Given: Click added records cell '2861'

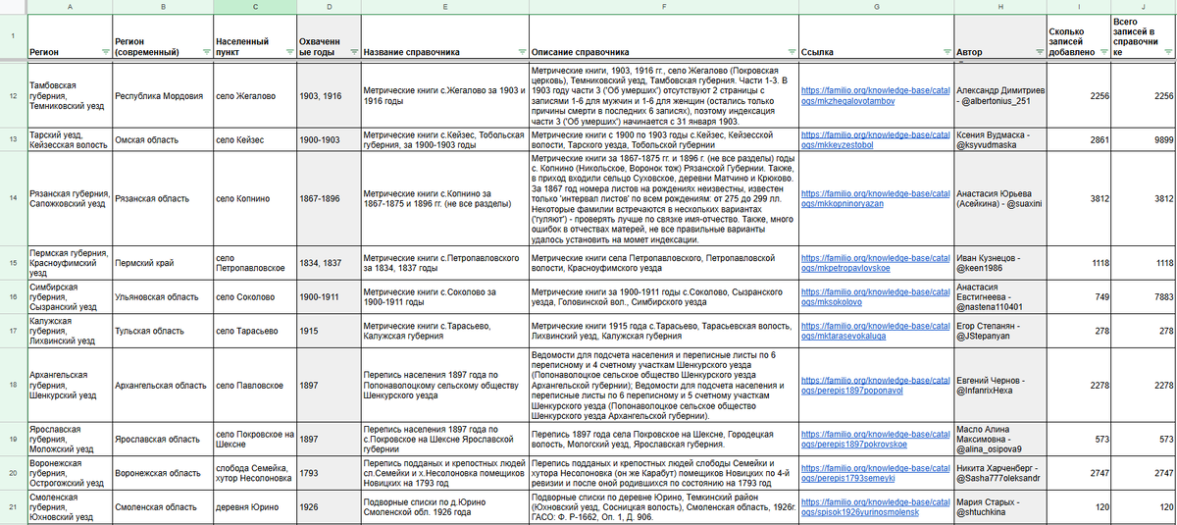Looking at the screenshot, I should [x=1079, y=138].
